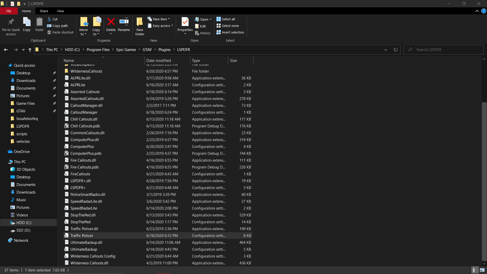Click Invert selection in the ribbon

(230, 32)
